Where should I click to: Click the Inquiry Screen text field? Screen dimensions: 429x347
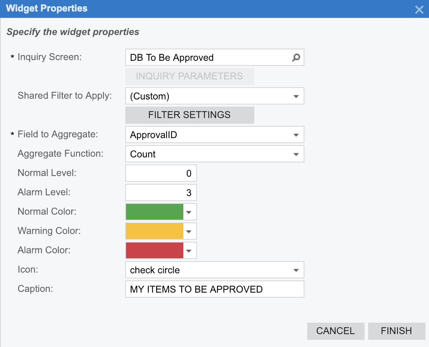pyautogui.click(x=208, y=58)
